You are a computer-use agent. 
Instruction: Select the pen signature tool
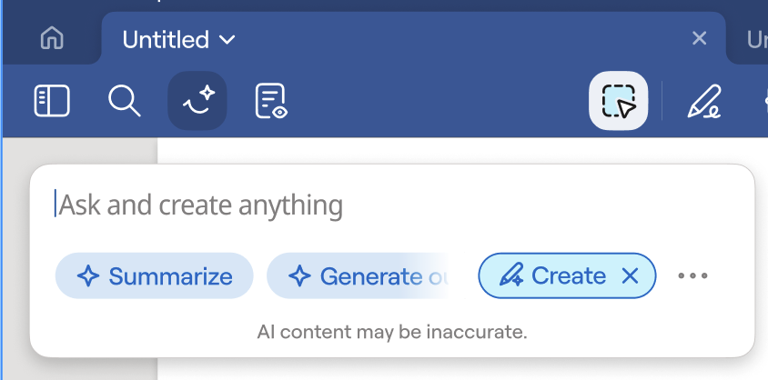point(703,101)
